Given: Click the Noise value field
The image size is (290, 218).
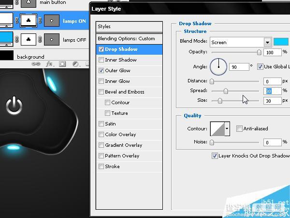Looking at the screenshot, I should click(273, 142).
